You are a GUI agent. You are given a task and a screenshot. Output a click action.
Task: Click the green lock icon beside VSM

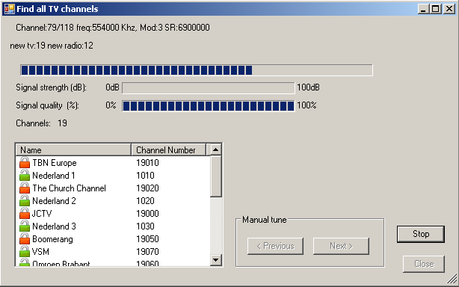pos(25,252)
